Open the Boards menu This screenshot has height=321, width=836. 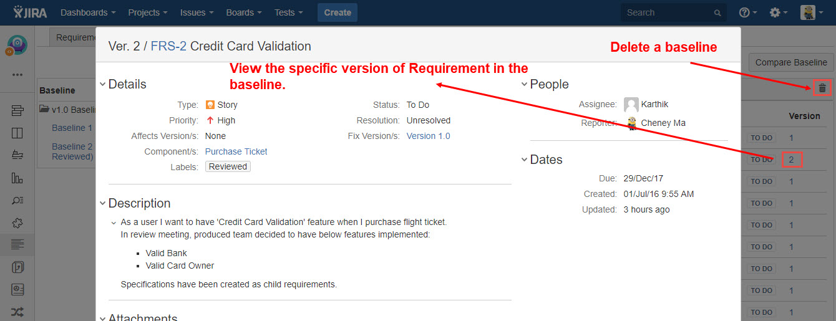[x=244, y=12]
